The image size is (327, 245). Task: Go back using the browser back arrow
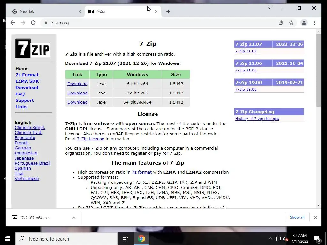(x=13, y=23)
